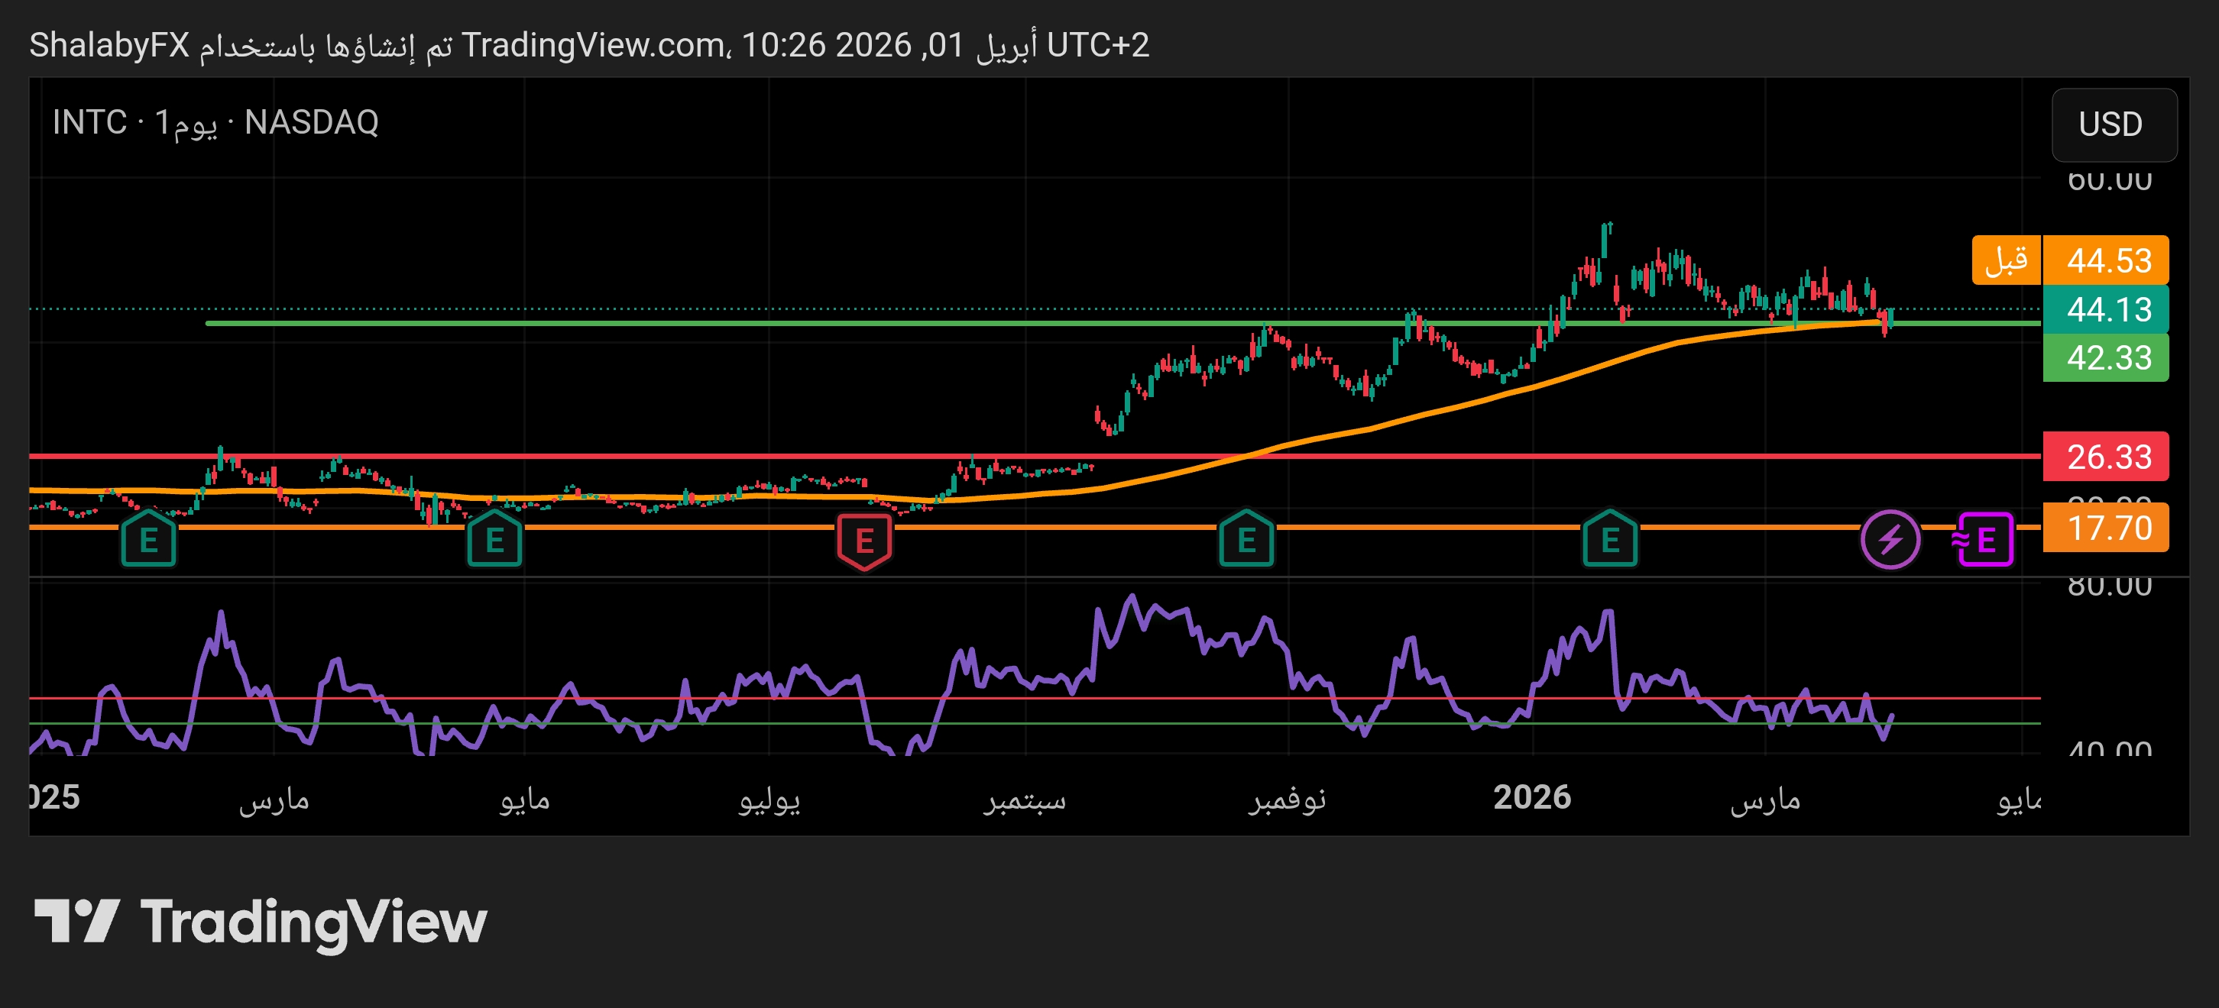Click the orange pre-market tag label

pyautogui.click(x=2007, y=260)
